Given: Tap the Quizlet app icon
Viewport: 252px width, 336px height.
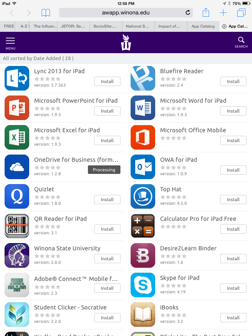Looking at the screenshot, I should [17, 196].
